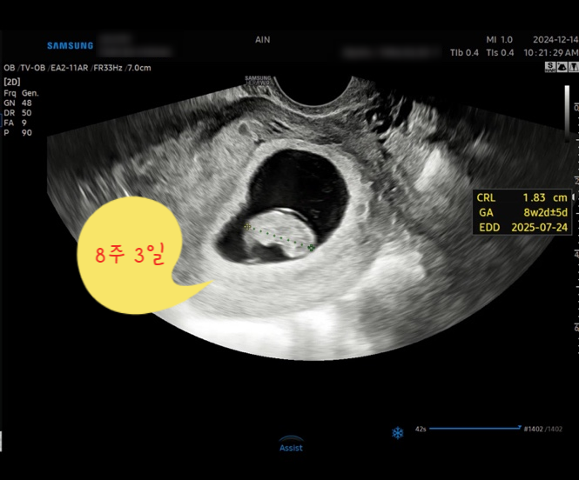Image resolution: width=579 pixels, height=480 pixels.
Task: Click the [2D] mode label
Action: pyautogui.click(x=12, y=82)
